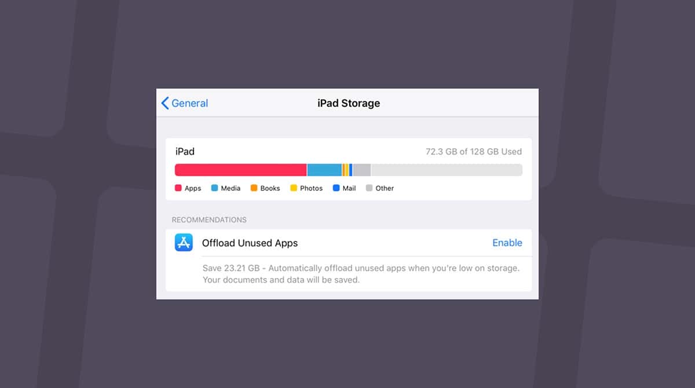
Task: Select the gray Other legend swatch
Action: 369,188
